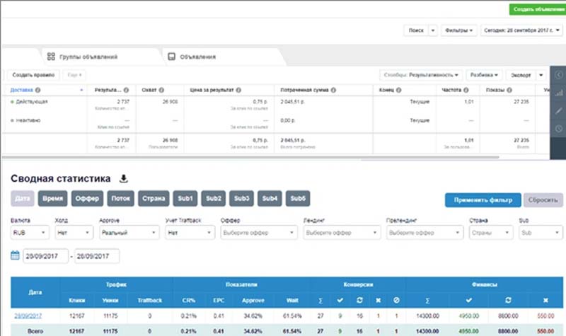Collapse the right sidebar with arrow icon

pyautogui.click(x=558, y=75)
